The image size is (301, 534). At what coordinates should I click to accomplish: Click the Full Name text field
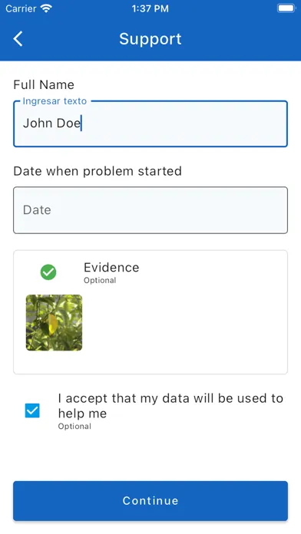point(150,124)
